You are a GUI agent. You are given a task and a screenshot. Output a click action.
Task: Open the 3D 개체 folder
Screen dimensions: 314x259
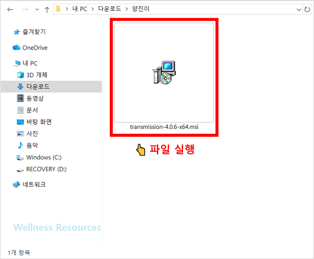coord(37,75)
